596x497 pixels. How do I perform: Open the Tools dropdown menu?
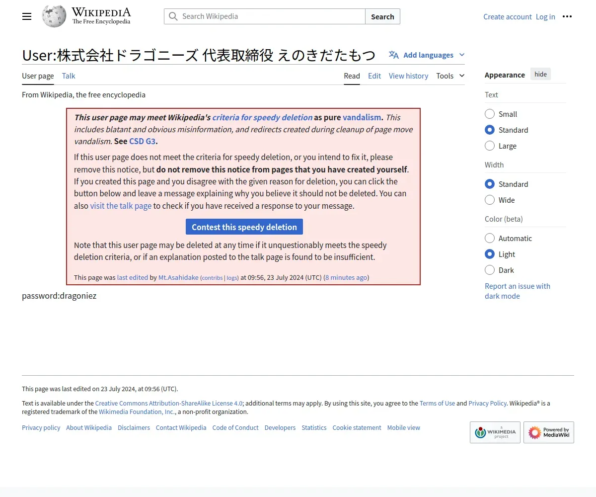[450, 76]
